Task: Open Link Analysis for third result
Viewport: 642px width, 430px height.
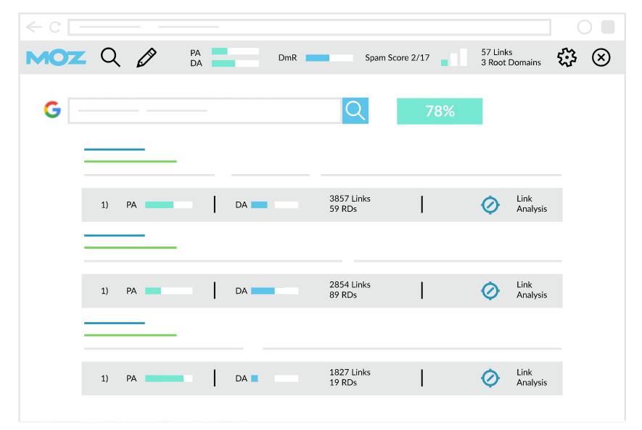Action: 532,377
